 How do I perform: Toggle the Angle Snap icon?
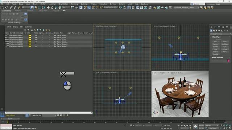[x=89, y=7]
